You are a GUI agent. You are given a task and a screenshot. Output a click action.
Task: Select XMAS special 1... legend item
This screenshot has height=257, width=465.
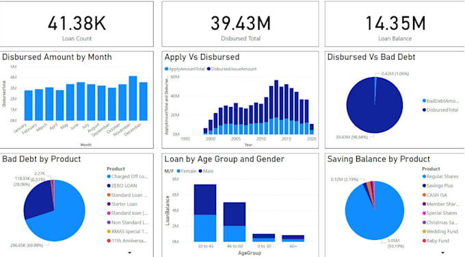pyautogui.click(x=127, y=232)
